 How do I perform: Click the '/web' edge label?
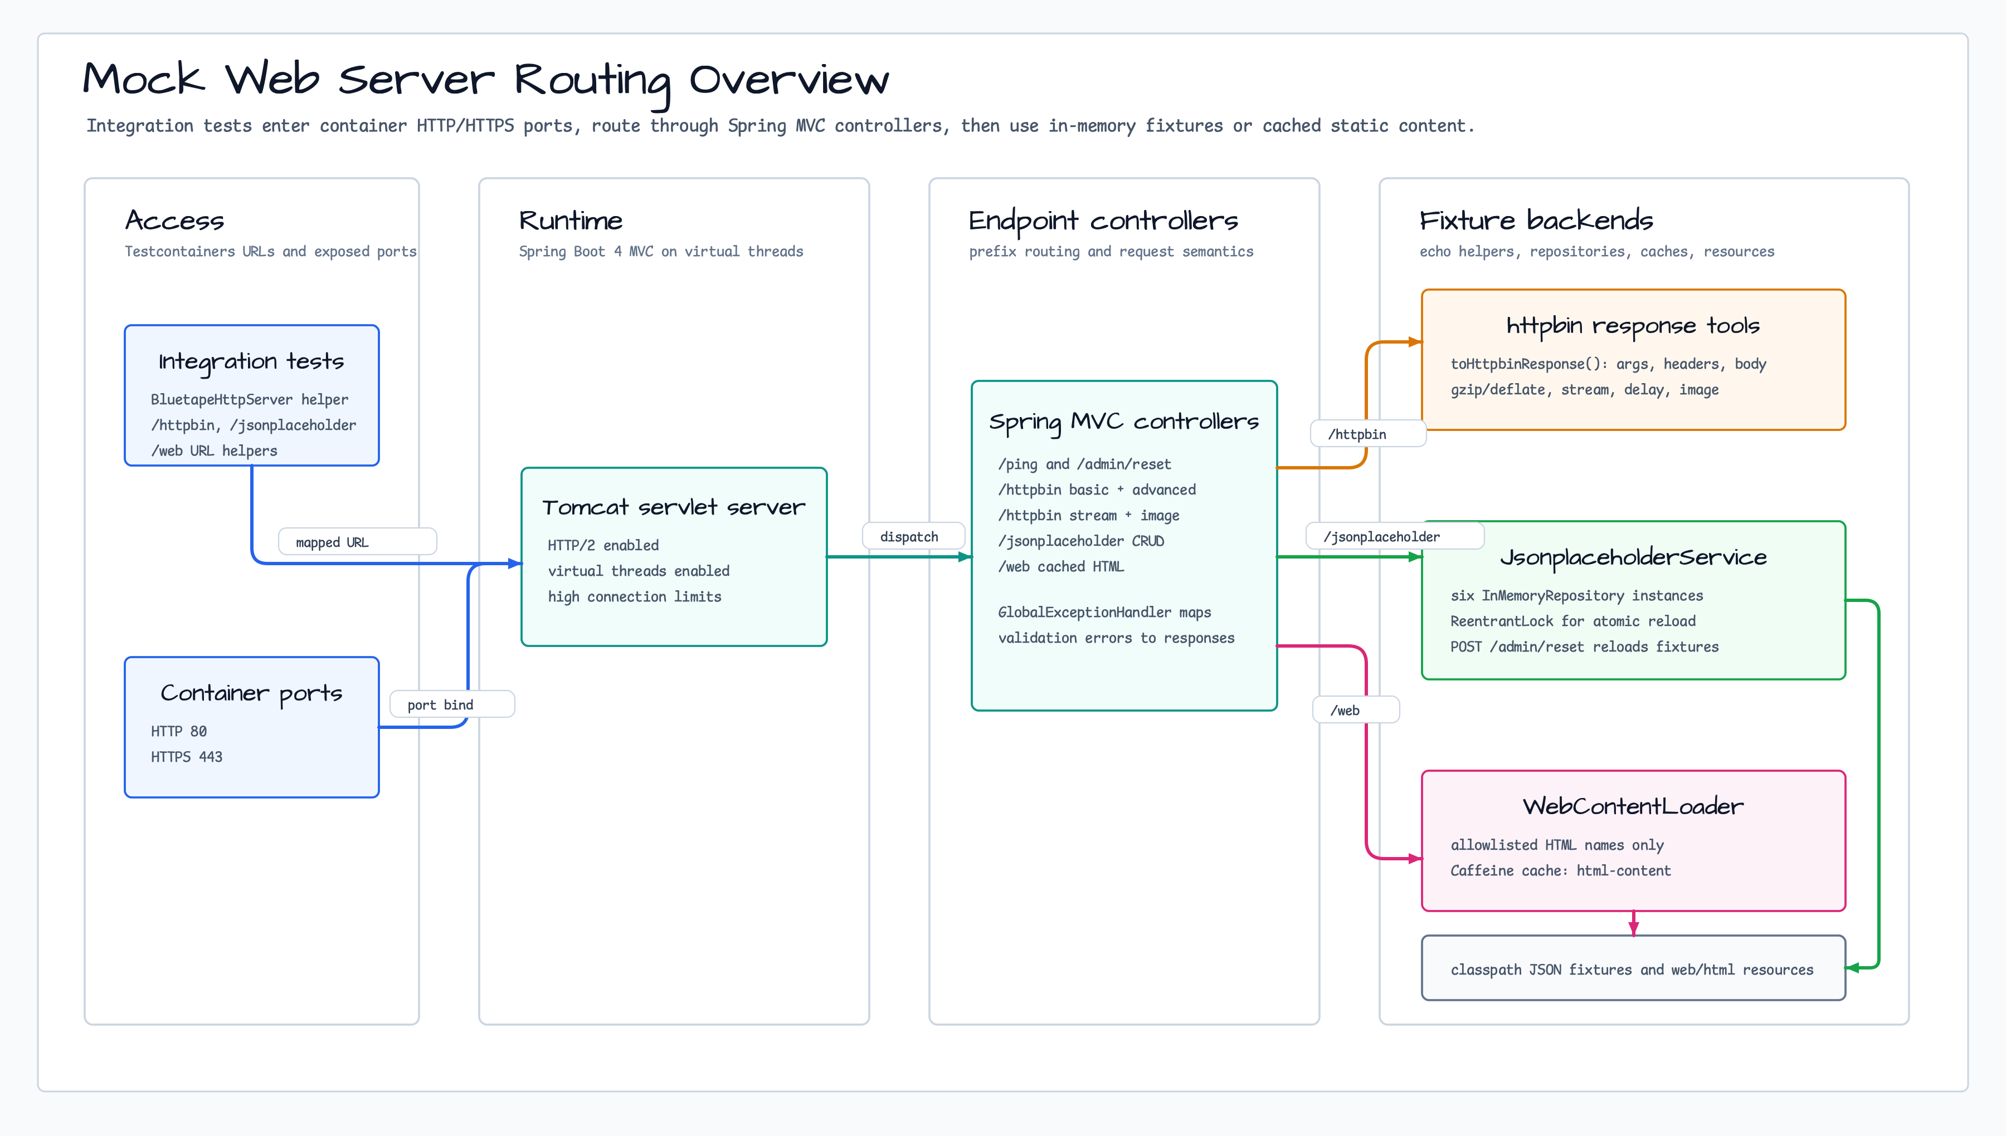point(1356,710)
